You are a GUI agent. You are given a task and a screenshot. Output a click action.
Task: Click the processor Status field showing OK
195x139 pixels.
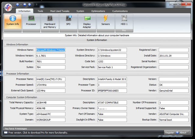coord(174,85)
